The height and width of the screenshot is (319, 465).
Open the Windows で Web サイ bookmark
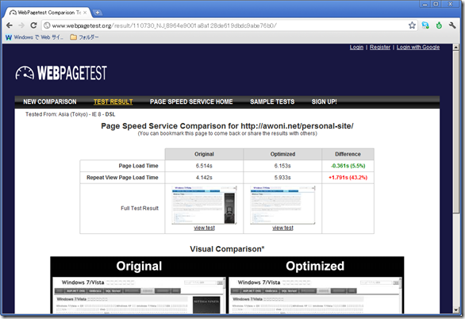tap(34, 37)
